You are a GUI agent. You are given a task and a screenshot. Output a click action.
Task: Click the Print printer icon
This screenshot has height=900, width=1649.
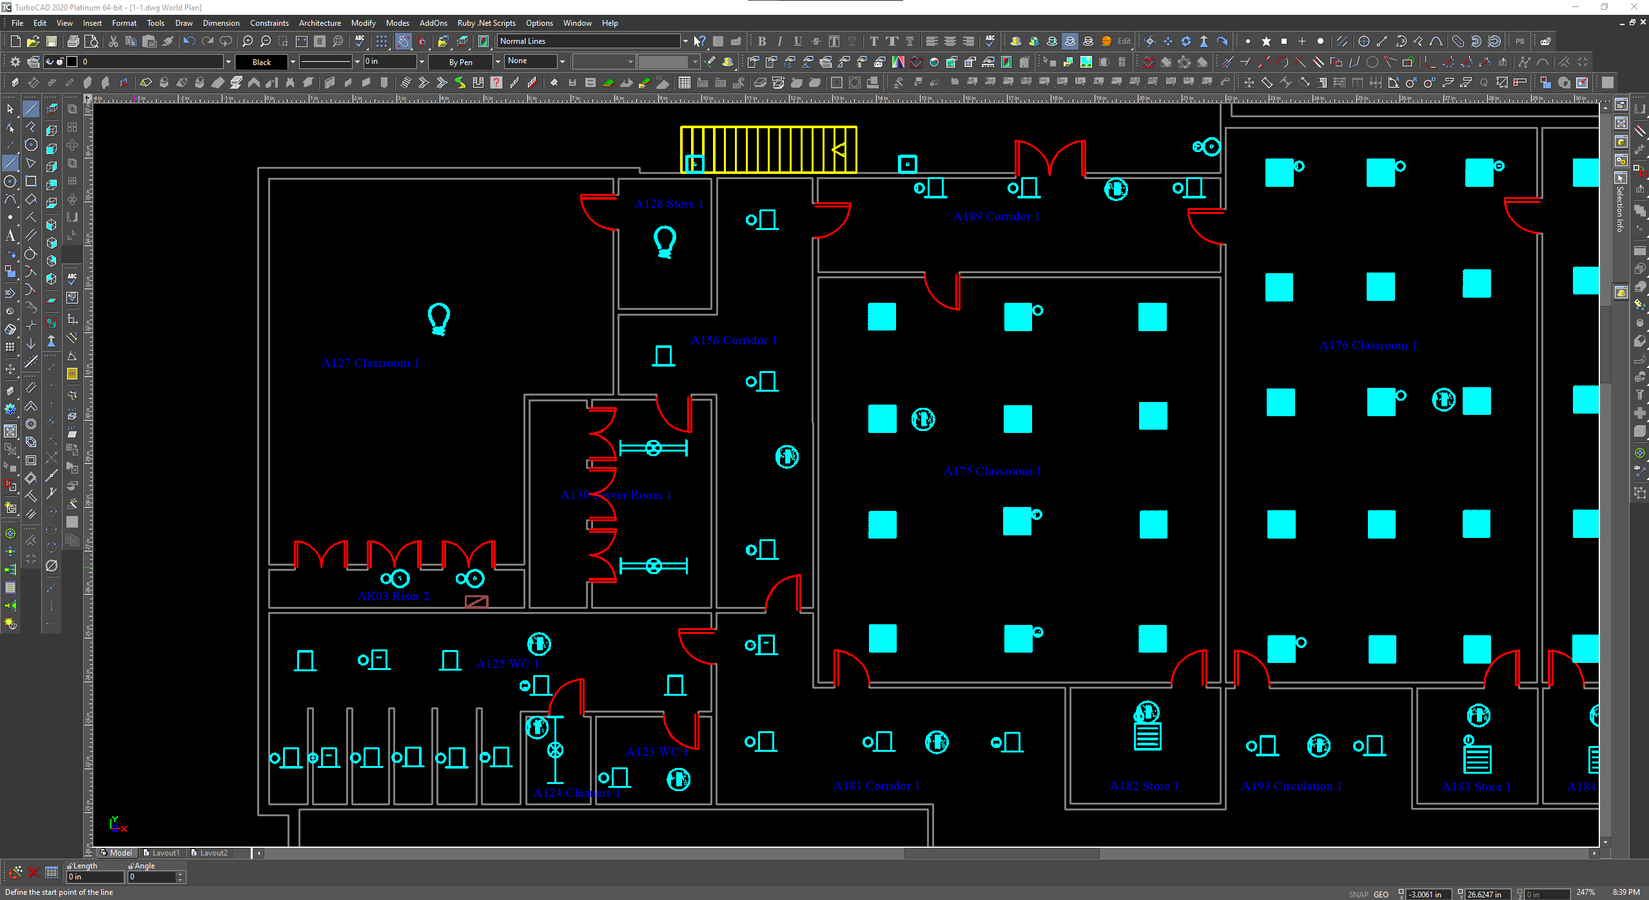(73, 41)
